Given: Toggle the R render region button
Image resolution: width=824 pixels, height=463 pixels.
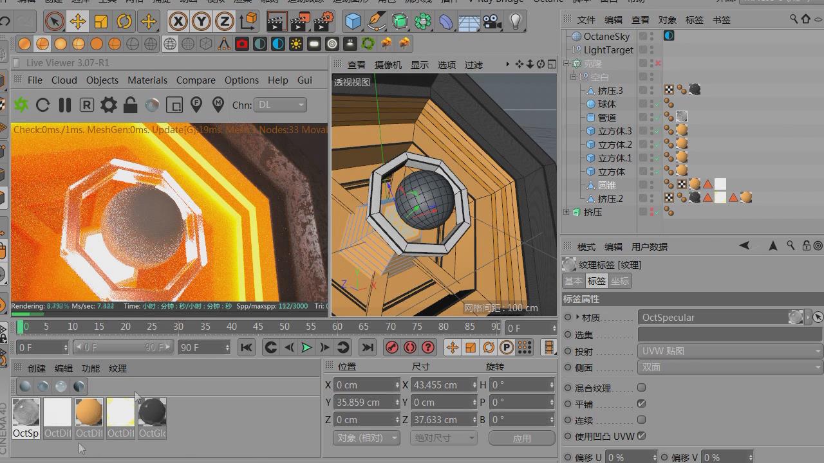Looking at the screenshot, I should point(87,105).
